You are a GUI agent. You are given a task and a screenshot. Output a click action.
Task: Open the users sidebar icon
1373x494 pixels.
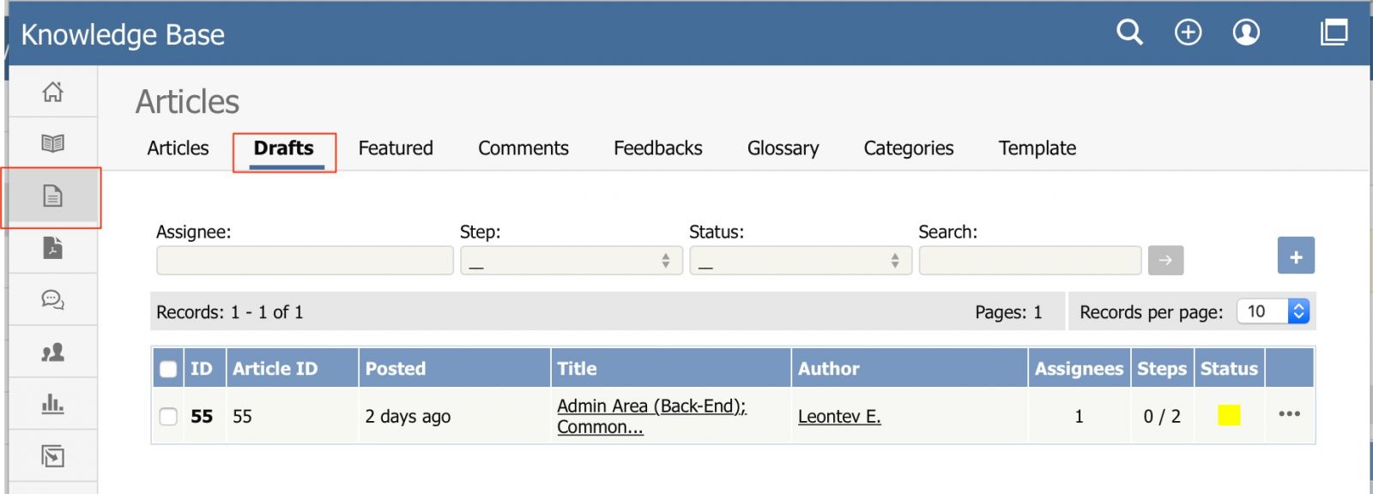(53, 352)
